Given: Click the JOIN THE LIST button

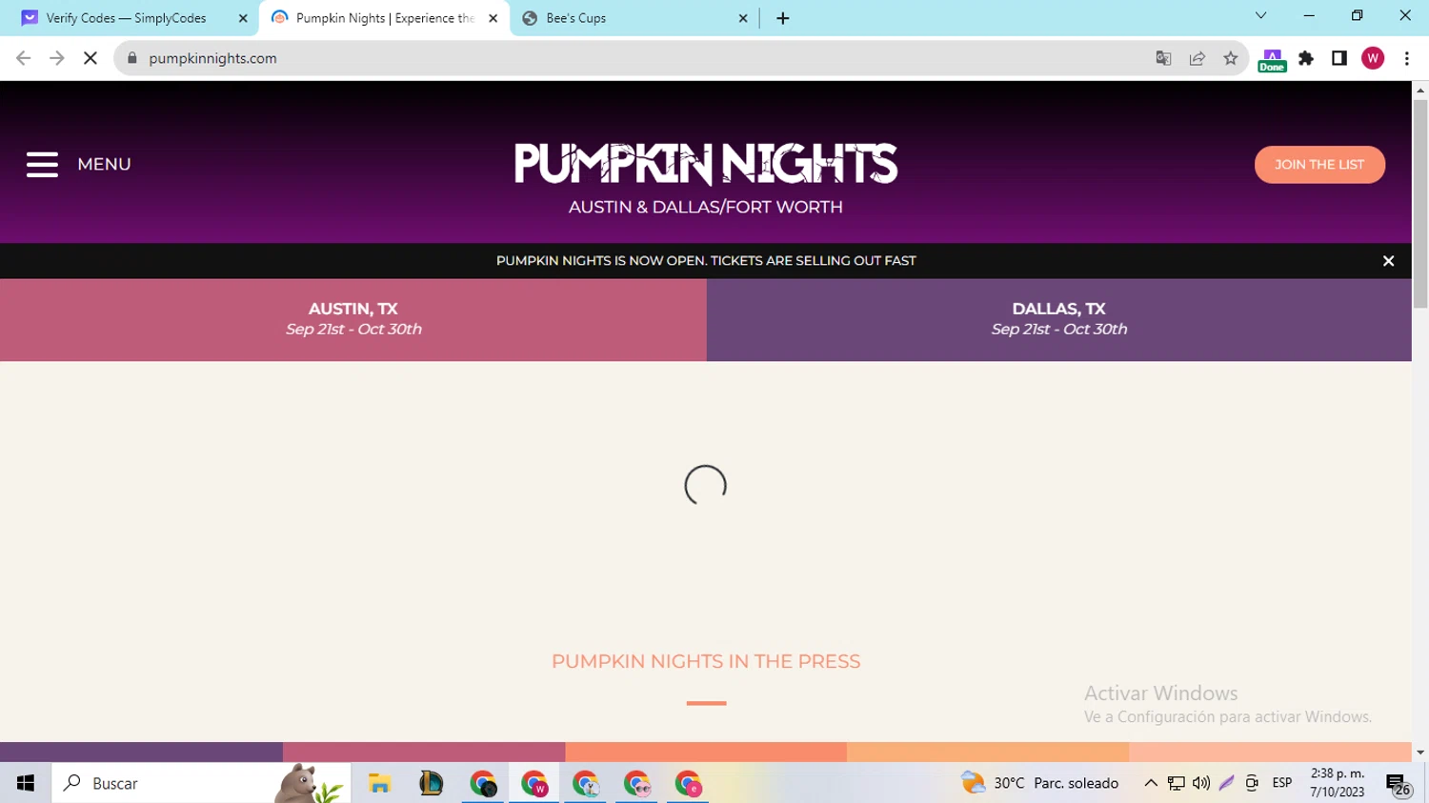Looking at the screenshot, I should (1319, 165).
